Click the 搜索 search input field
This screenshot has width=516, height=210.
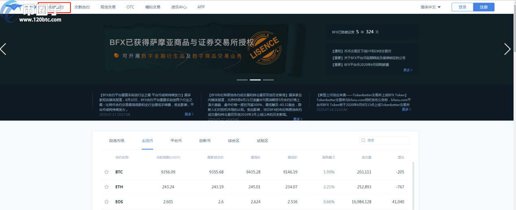point(384,140)
